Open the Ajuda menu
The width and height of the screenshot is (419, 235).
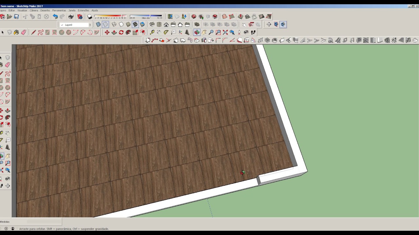point(95,10)
